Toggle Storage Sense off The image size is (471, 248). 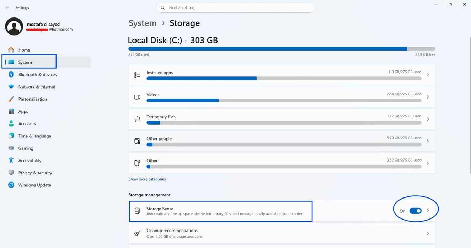(x=415, y=211)
